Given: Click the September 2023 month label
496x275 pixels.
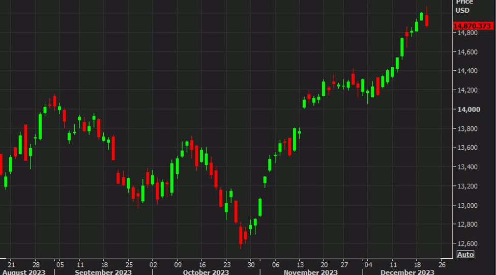Looking at the screenshot, I should [x=103, y=272].
